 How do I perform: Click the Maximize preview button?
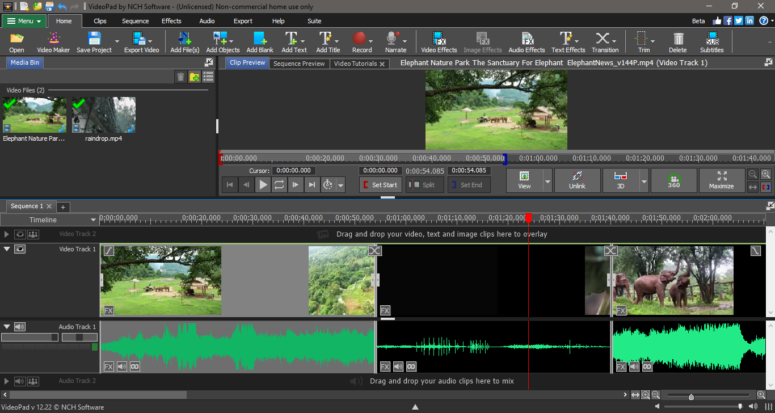[722, 180]
